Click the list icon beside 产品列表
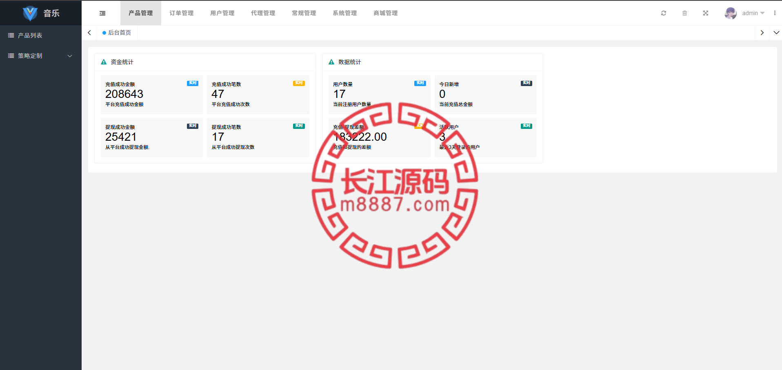Screen dimensions: 782x370 tap(11, 35)
